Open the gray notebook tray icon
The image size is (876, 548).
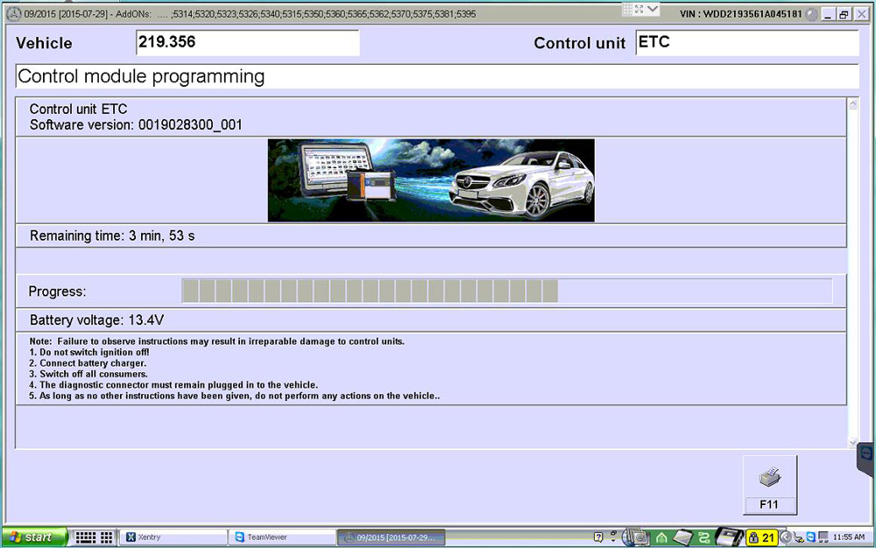pyautogui.click(x=682, y=537)
